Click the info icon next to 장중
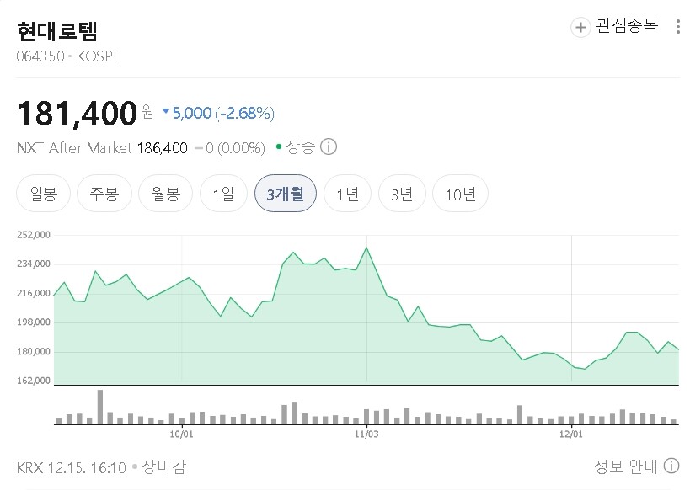The width and height of the screenshot is (690, 490). [x=329, y=147]
